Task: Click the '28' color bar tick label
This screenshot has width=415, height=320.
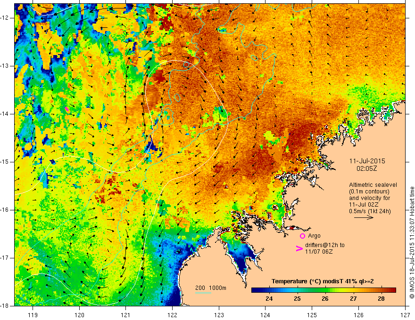Action: (x=381, y=299)
